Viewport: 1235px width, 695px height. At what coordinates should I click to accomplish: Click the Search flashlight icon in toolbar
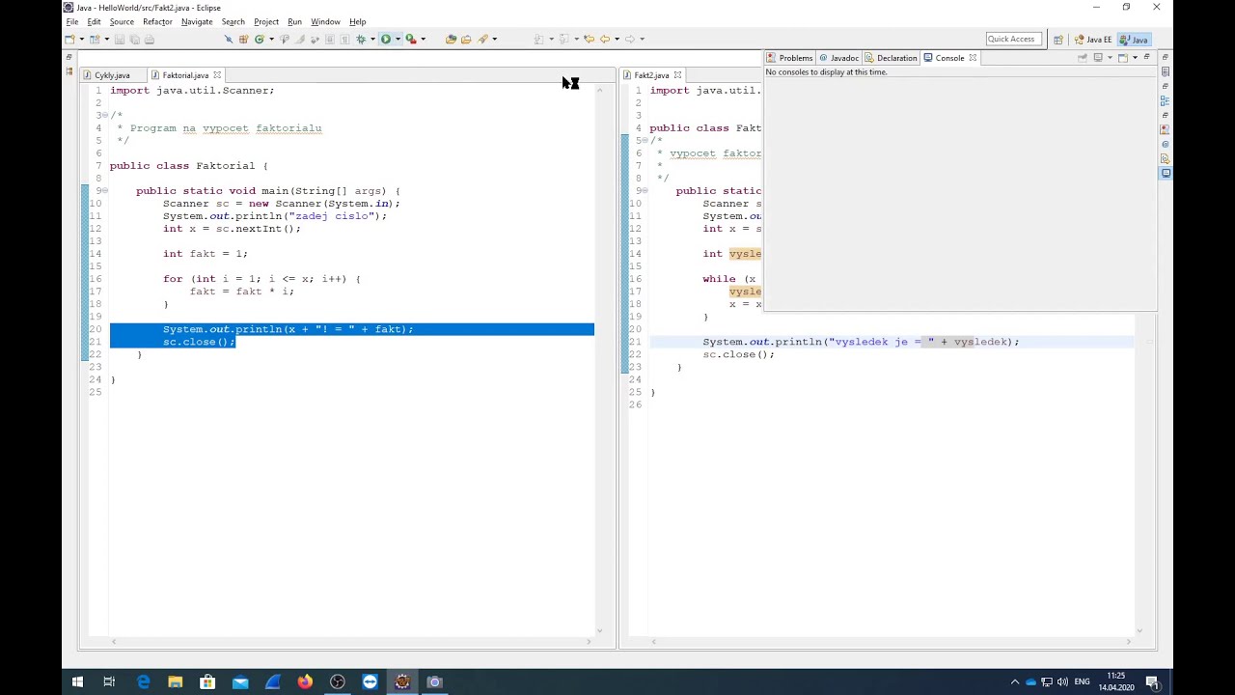pos(482,39)
